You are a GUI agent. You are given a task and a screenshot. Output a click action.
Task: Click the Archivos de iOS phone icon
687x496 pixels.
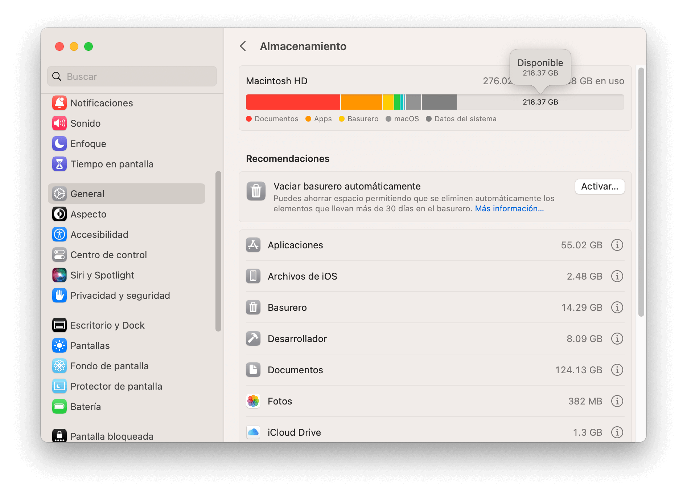[x=253, y=276]
